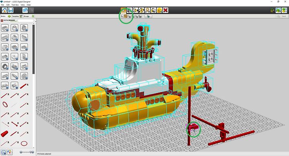Switch to the Groups tab
The width and height of the screenshot is (289, 156).
(28, 16)
